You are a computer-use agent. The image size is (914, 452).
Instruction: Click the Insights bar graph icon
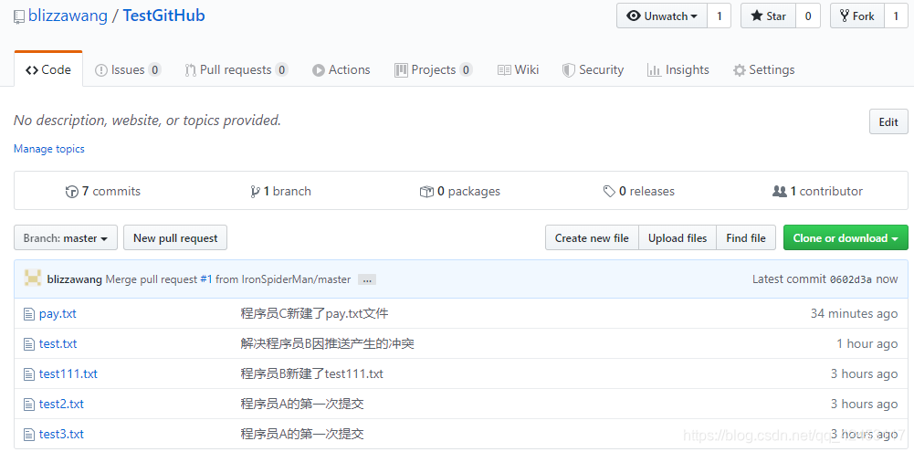coord(654,70)
